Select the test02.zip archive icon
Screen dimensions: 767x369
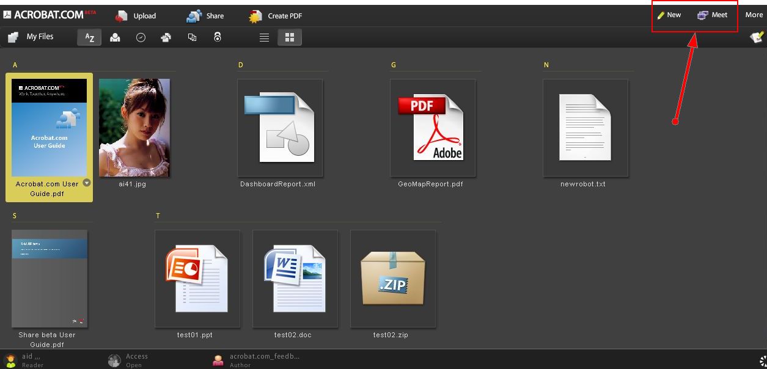(393, 279)
